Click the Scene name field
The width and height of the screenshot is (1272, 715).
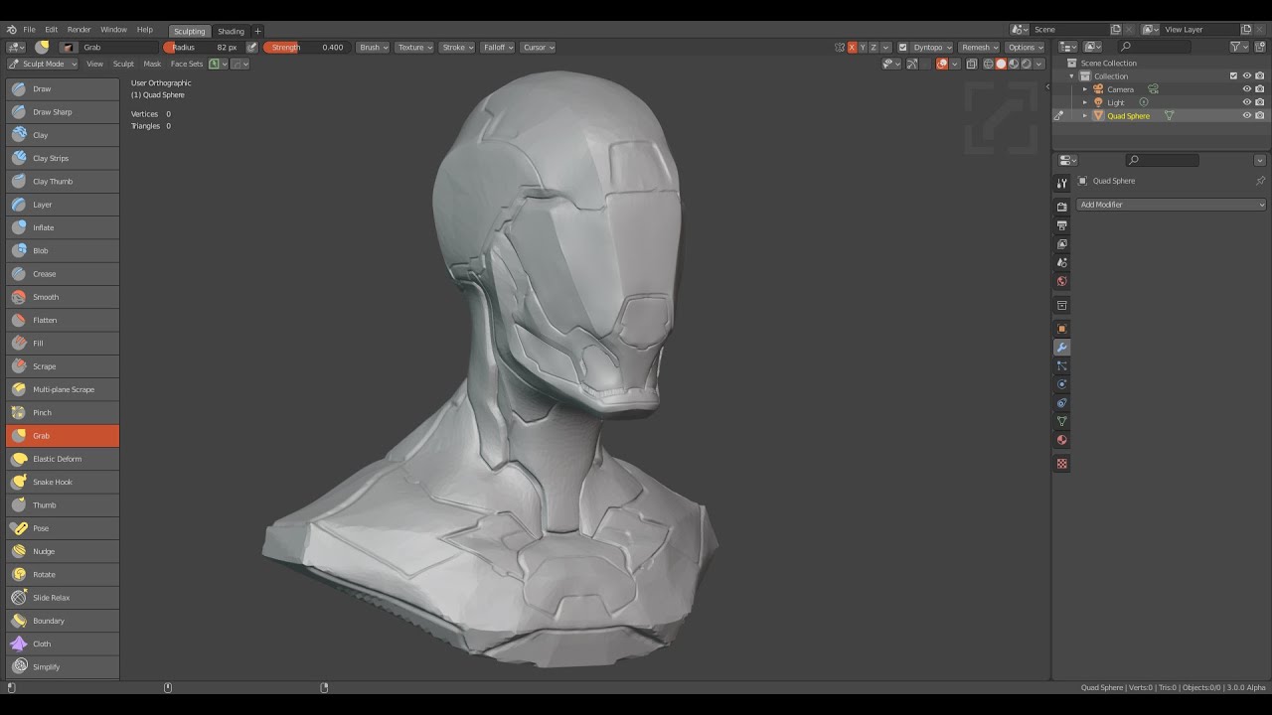1068,30
